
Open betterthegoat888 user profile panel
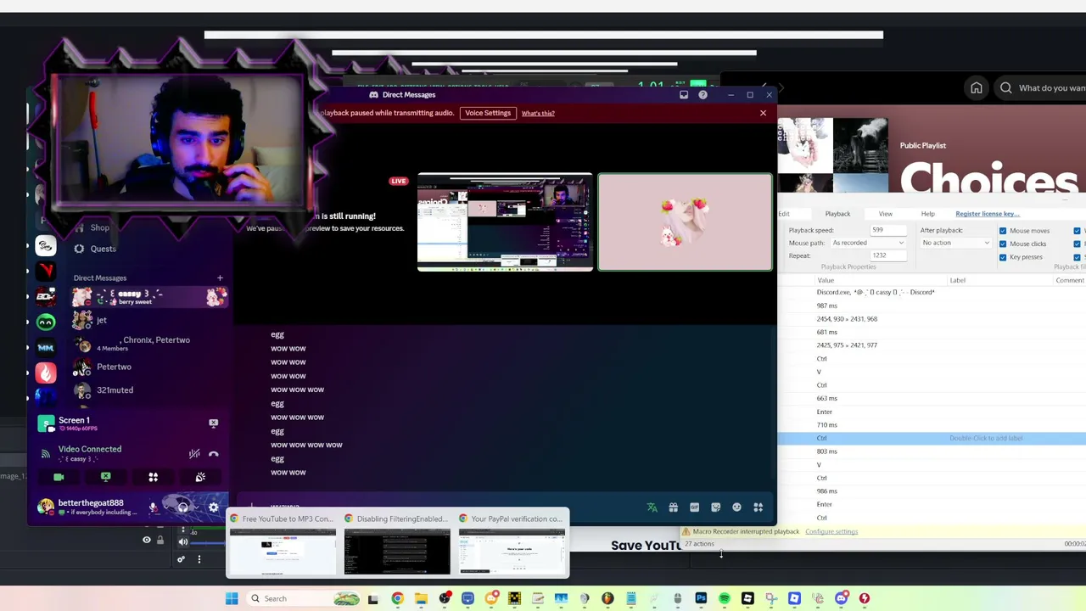click(87, 507)
